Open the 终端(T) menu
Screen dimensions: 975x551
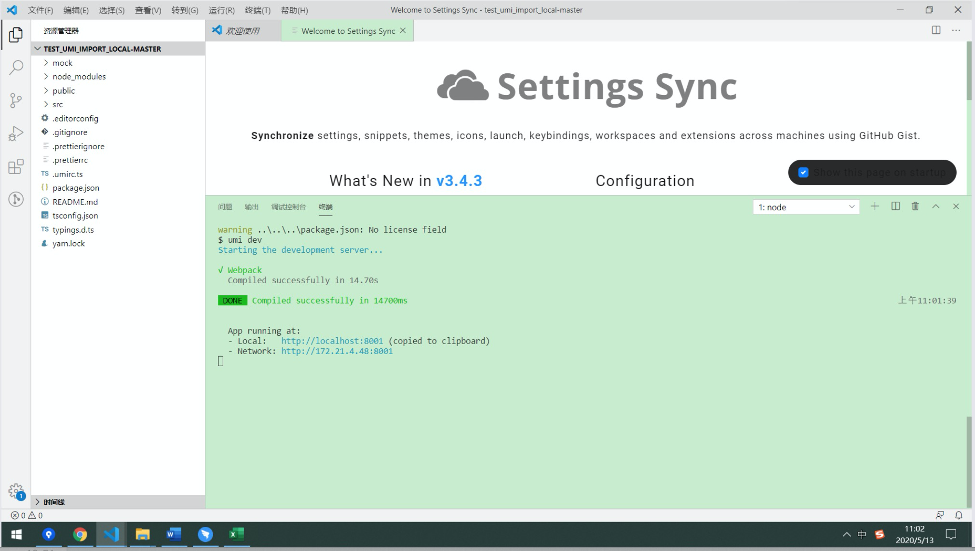click(257, 10)
